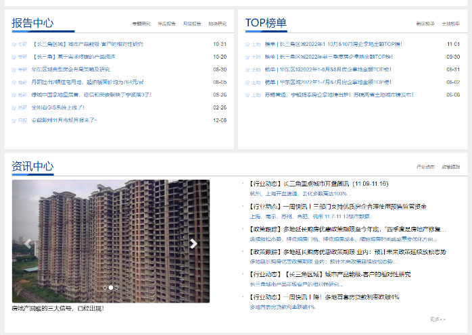Click the 土地 tag on the 11-01 row
This screenshot has width=472, height=335.
[256, 44]
